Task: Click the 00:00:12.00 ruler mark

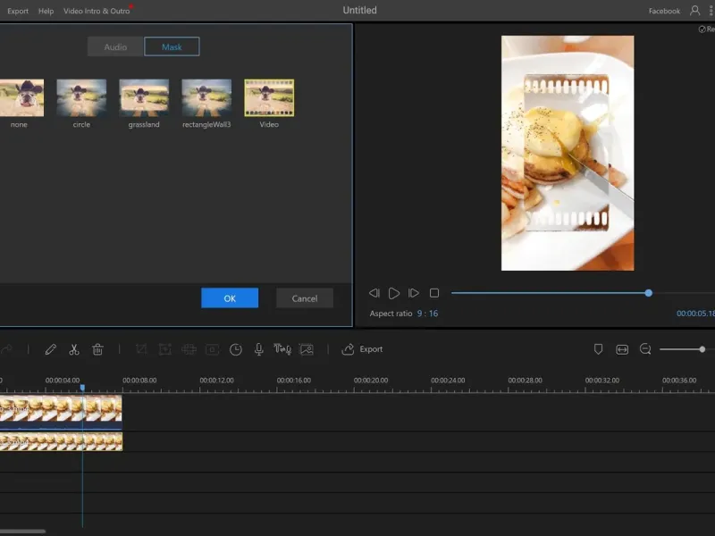Action: [x=216, y=381]
